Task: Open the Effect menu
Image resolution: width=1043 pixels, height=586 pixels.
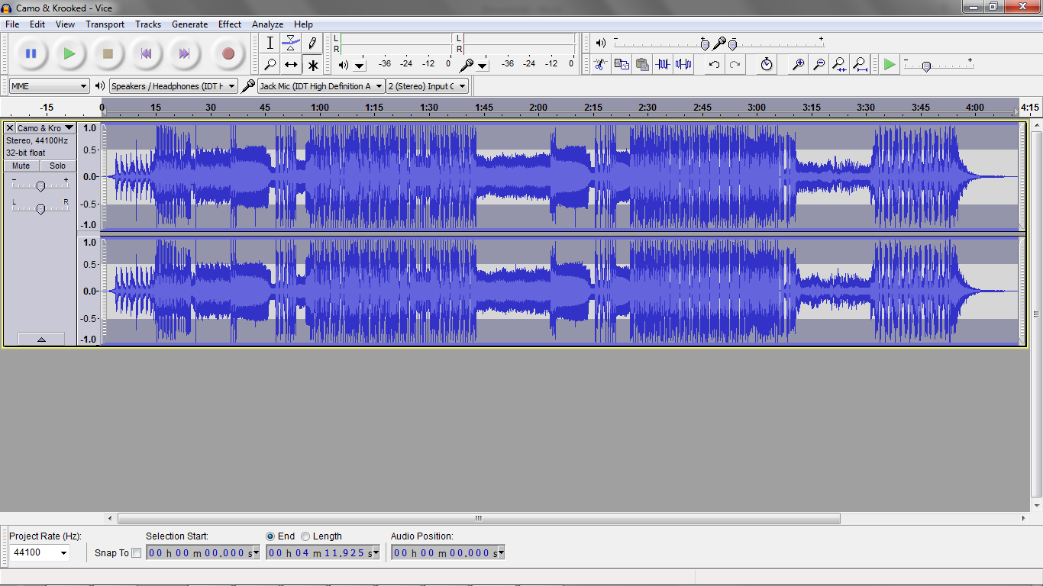Action: coord(229,24)
